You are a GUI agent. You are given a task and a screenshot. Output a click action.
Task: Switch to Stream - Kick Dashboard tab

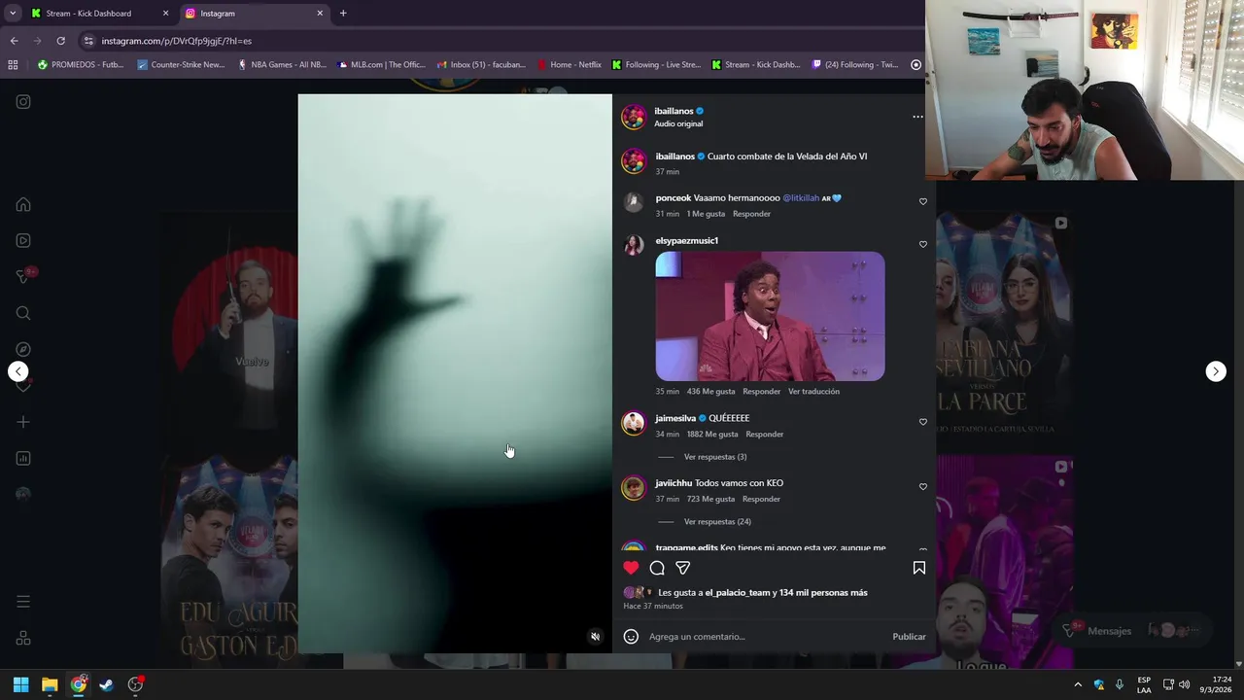point(88,14)
